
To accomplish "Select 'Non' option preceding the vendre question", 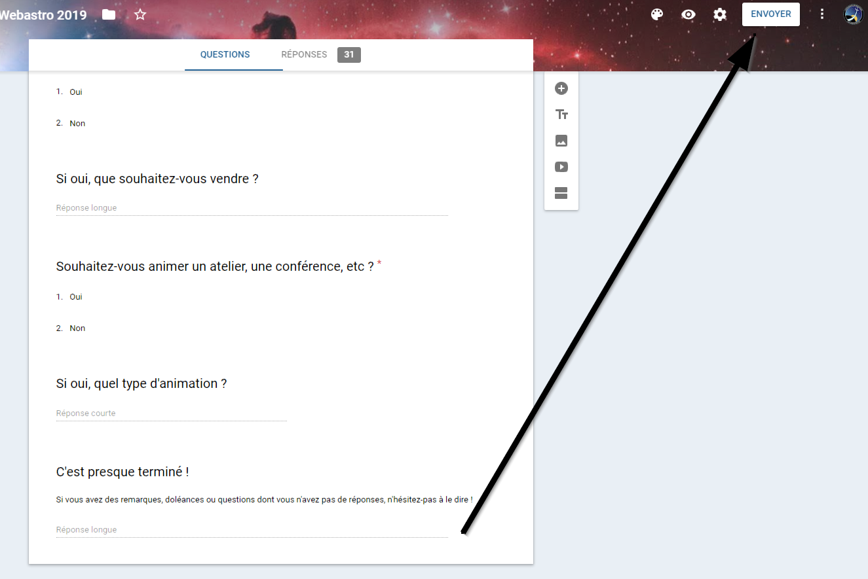I will (77, 124).
